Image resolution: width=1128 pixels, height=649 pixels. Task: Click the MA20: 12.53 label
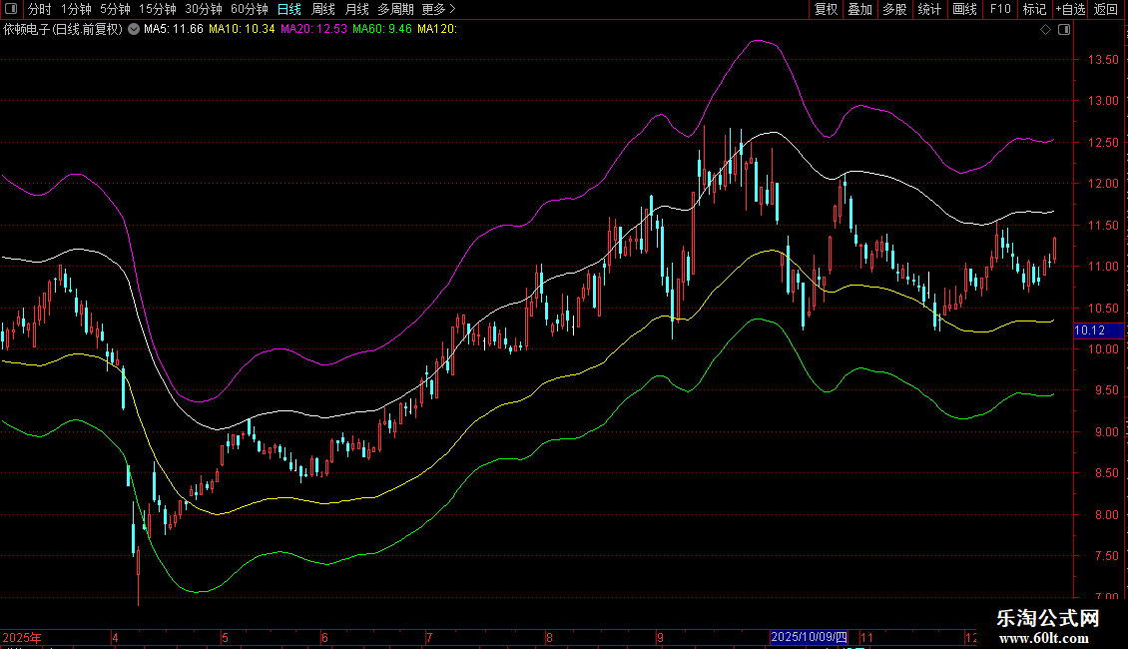coord(313,29)
